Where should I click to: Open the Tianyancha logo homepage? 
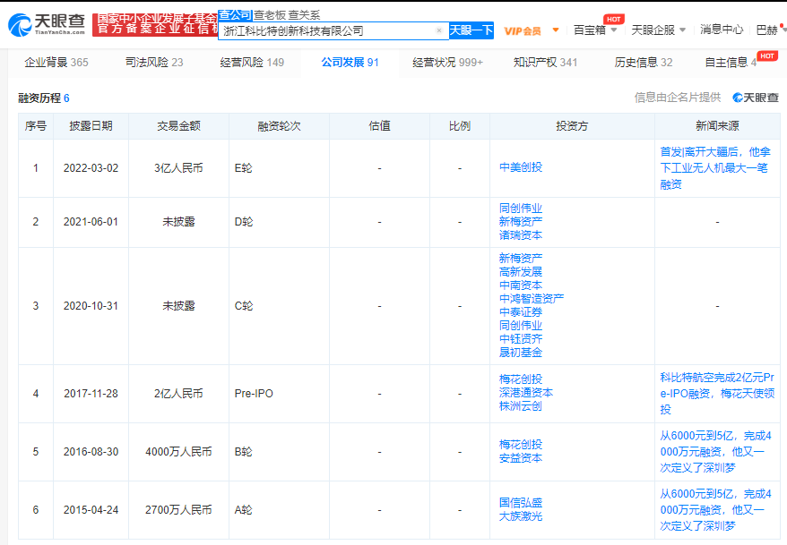click(47, 24)
